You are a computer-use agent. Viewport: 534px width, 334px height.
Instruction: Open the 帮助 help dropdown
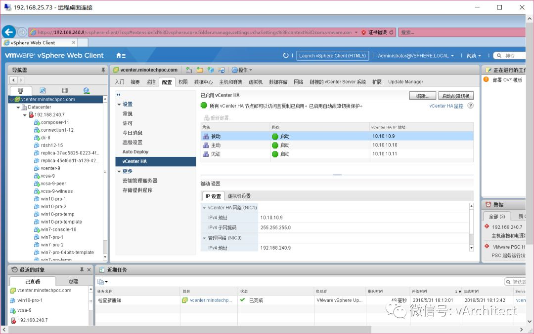[x=473, y=56]
